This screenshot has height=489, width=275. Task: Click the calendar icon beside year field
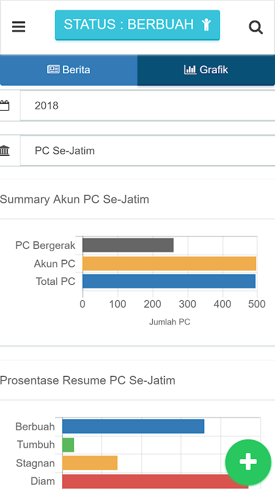point(5,105)
